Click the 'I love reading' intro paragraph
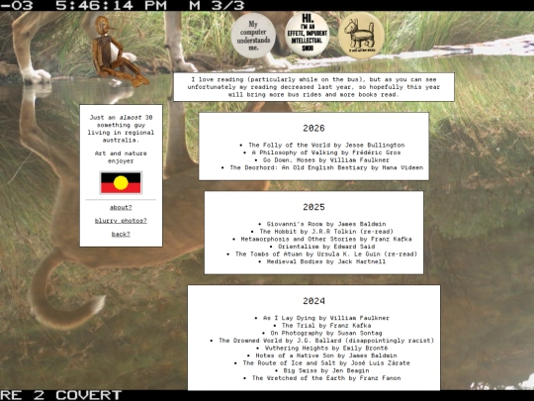 (313, 87)
